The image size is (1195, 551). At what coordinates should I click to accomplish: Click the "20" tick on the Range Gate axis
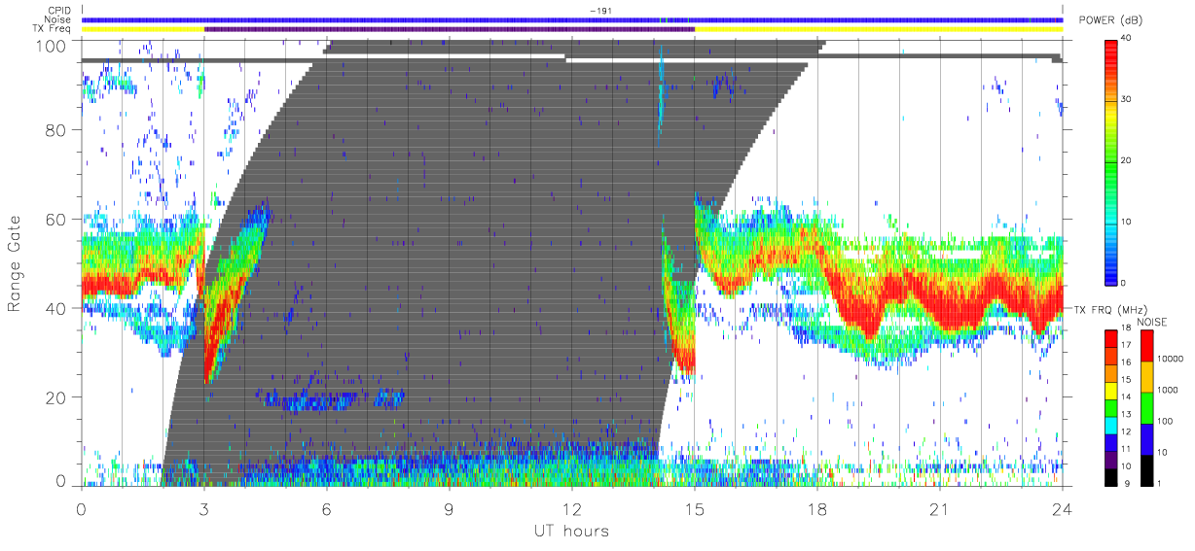click(56, 398)
